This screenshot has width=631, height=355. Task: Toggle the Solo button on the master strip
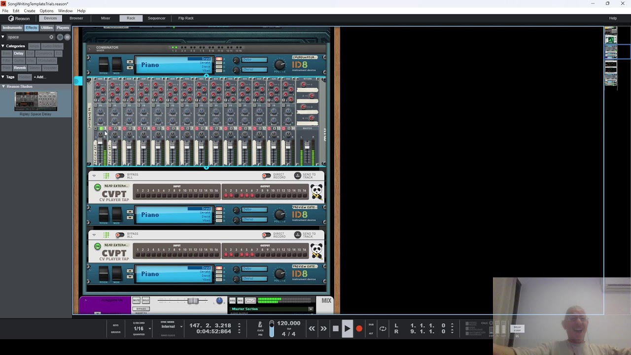pos(146,300)
